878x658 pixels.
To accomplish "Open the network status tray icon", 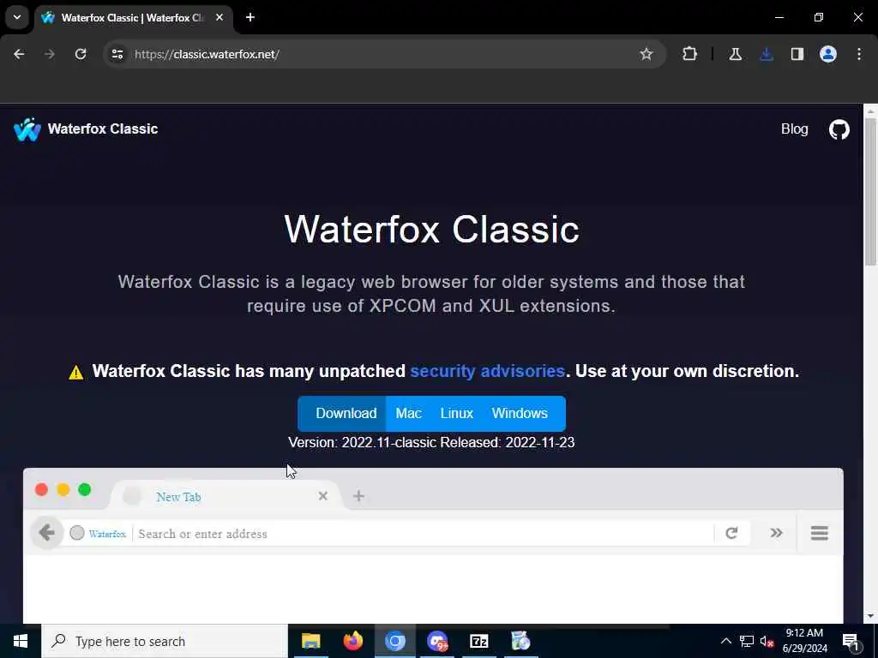I will click(747, 641).
